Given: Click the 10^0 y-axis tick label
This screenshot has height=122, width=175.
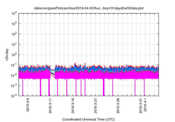Looking at the screenshot, I should coord(14,55).
